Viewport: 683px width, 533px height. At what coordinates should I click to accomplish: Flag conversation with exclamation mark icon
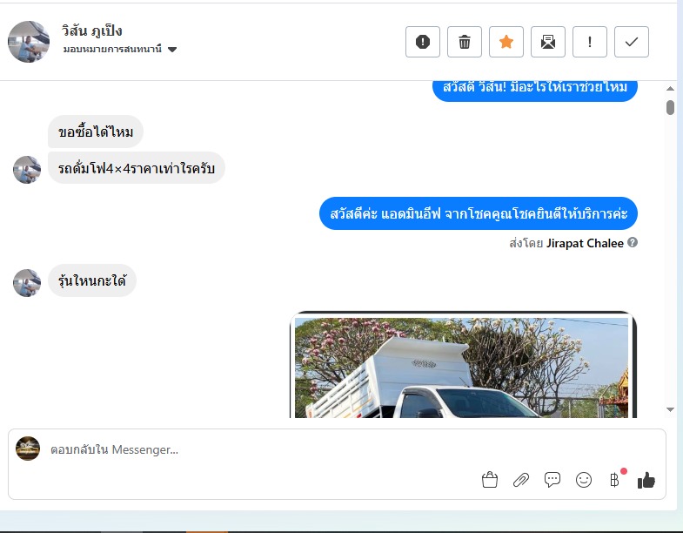590,42
